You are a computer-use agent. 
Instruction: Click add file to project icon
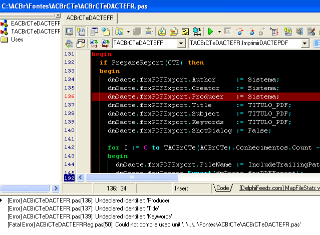pos(162,31)
